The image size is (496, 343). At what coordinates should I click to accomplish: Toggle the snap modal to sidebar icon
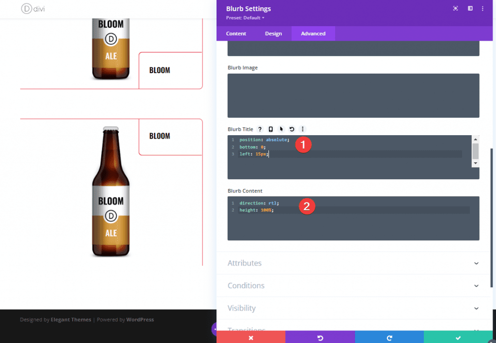pyautogui.click(x=470, y=9)
